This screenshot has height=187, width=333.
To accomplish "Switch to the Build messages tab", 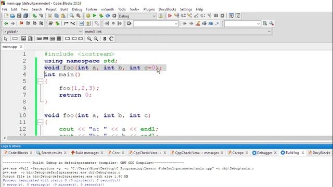I will click(x=87, y=153).
